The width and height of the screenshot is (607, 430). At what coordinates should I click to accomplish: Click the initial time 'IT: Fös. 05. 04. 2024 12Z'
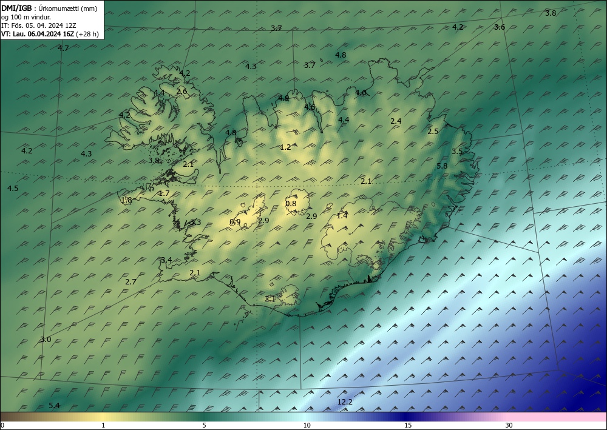pos(39,25)
